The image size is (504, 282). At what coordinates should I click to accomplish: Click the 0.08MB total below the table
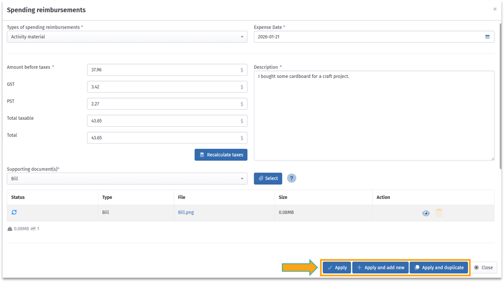pyautogui.click(x=21, y=229)
